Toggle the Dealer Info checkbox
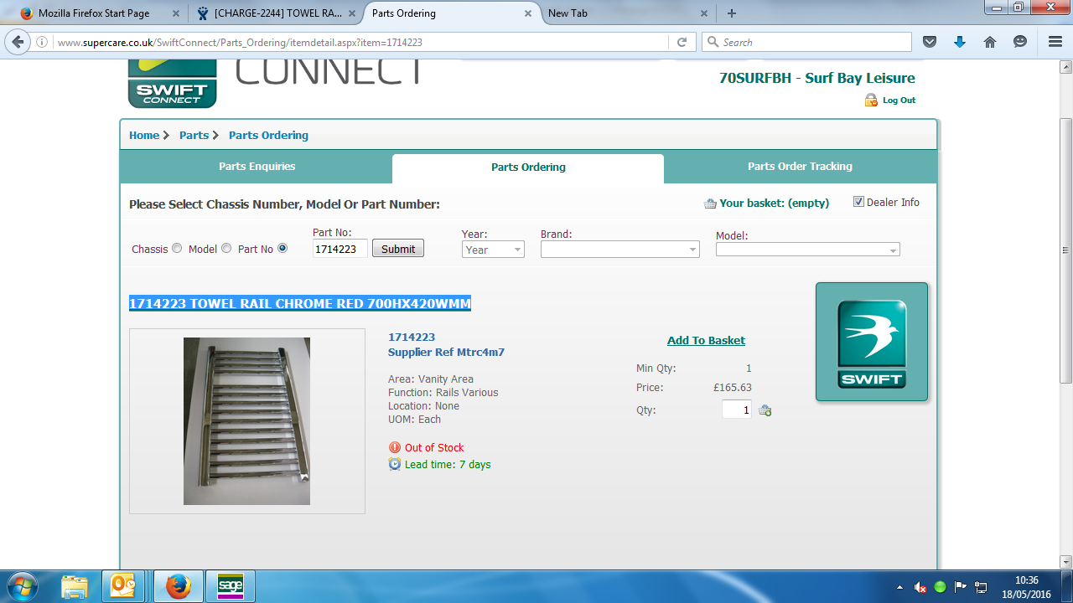1073x603 pixels. [858, 202]
